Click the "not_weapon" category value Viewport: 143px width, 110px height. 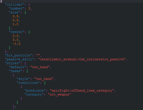pos(59,94)
